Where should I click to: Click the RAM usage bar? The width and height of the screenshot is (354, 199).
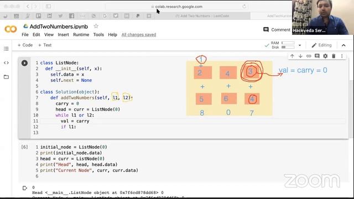[288, 43]
